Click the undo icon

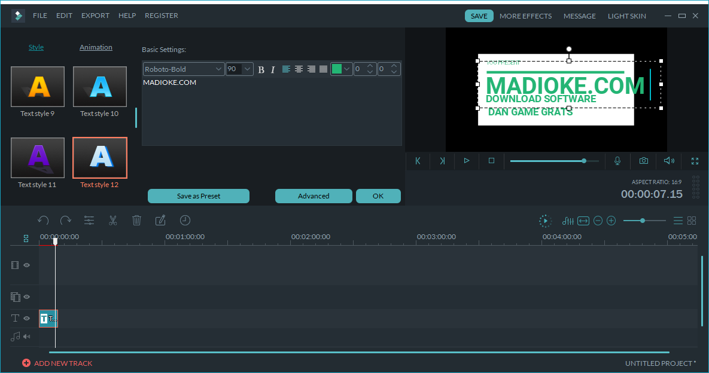point(43,221)
